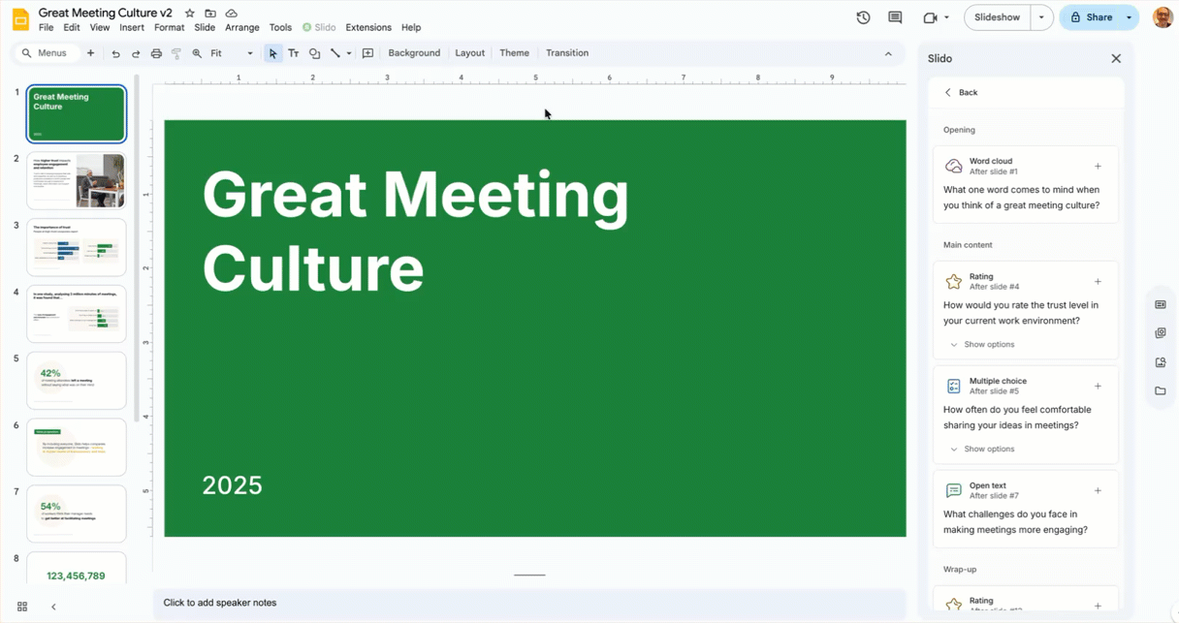Viewport: 1179px width, 623px height.
Task: Click the Google Slides home logo
Action: [x=20, y=19]
